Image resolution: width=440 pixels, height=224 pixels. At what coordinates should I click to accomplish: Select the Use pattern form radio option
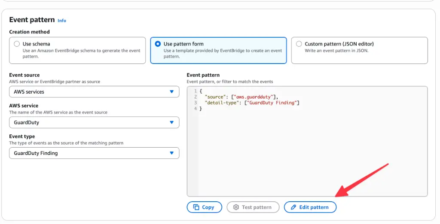[x=158, y=44]
